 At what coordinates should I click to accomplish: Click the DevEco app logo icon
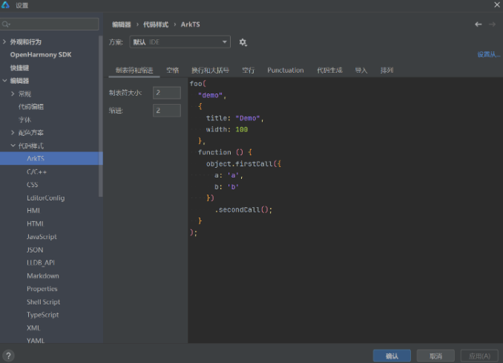[x=5, y=4]
